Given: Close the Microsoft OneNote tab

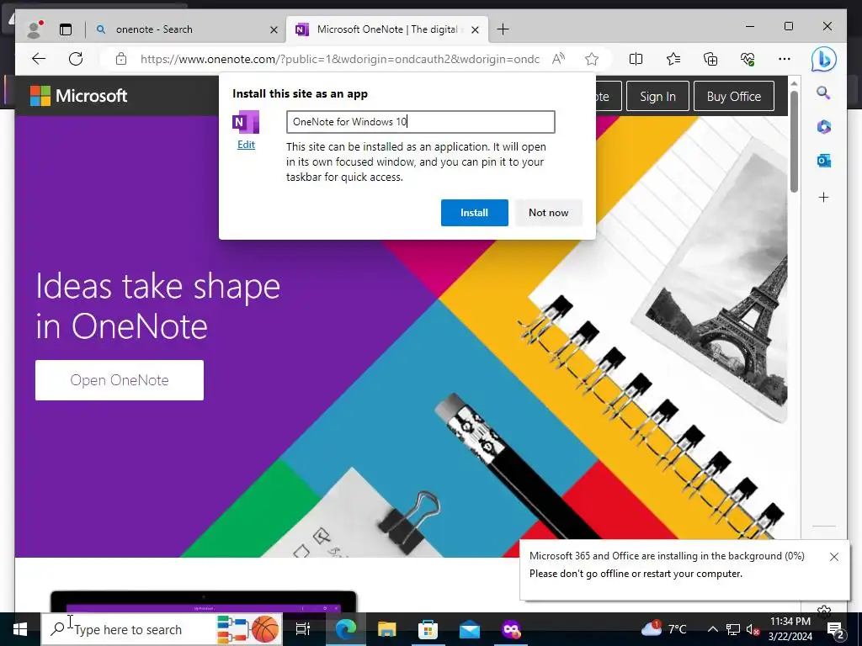Looking at the screenshot, I should (x=475, y=29).
